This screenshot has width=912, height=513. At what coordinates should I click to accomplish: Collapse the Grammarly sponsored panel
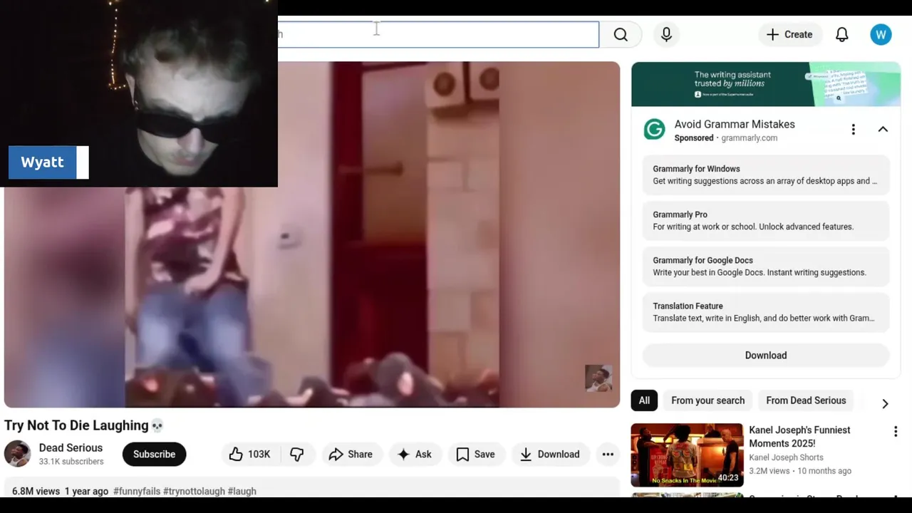click(883, 130)
